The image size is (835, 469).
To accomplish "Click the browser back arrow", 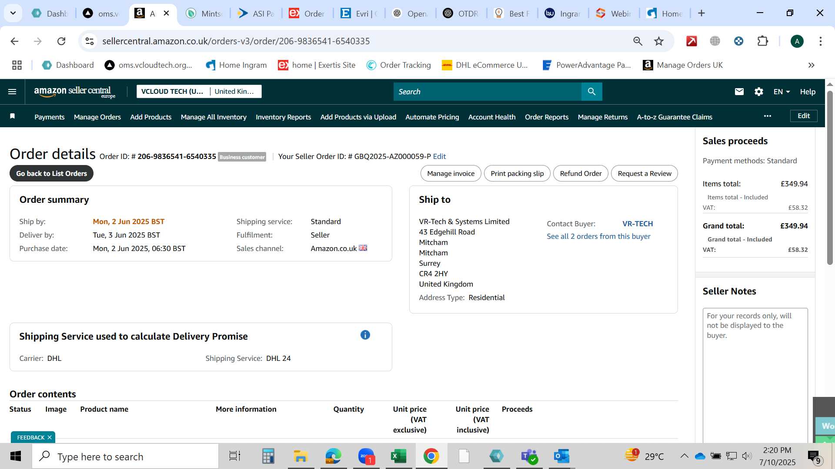I will click(x=14, y=41).
